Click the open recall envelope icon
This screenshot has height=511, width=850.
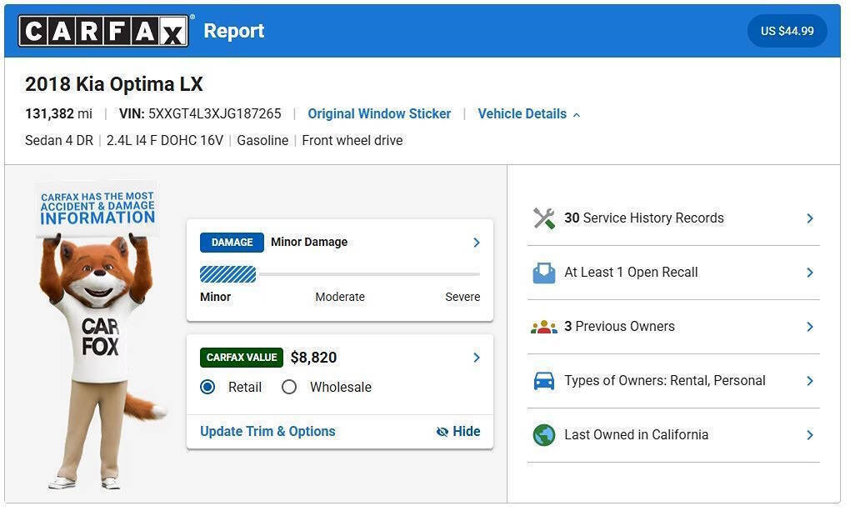[543, 273]
